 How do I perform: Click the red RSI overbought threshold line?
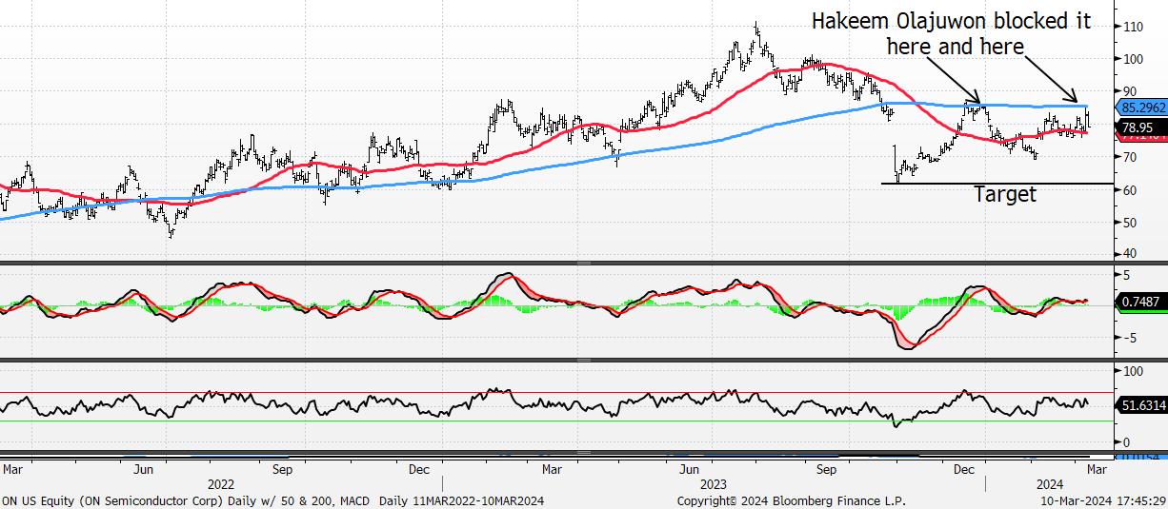pos(557,392)
